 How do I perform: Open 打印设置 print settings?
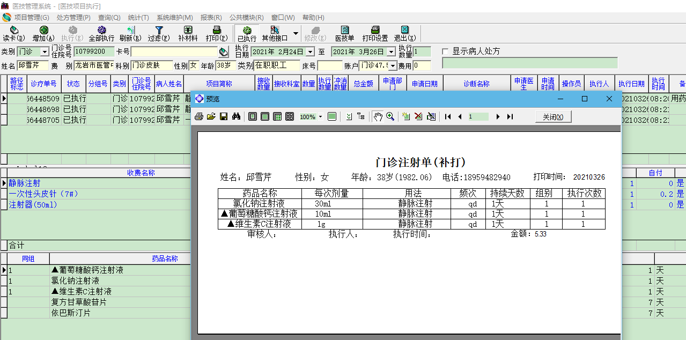375,34
